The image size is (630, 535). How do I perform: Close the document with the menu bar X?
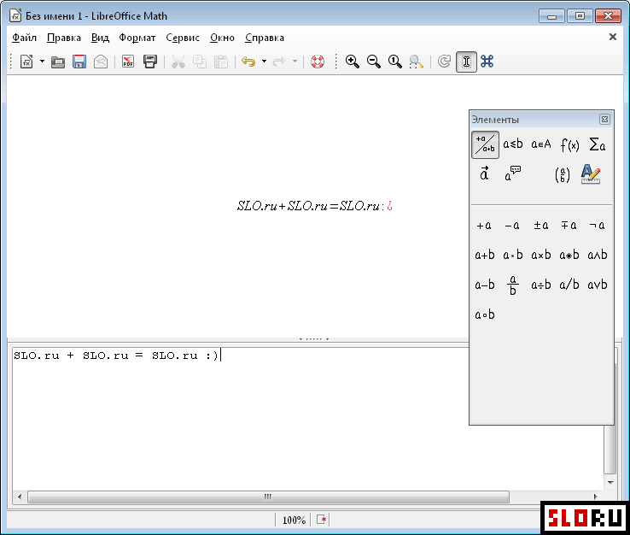pyautogui.click(x=613, y=37)
